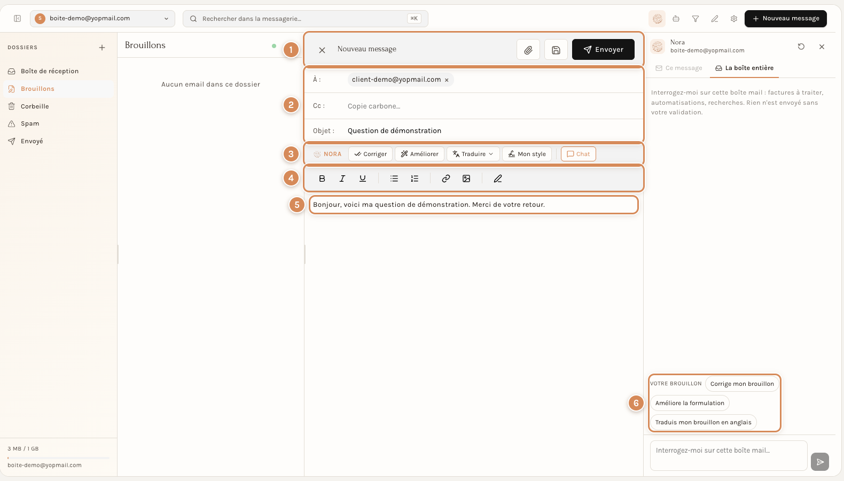Close the new message composer
844x481 pixels.
pyautogui.click(x=322, y=50)
